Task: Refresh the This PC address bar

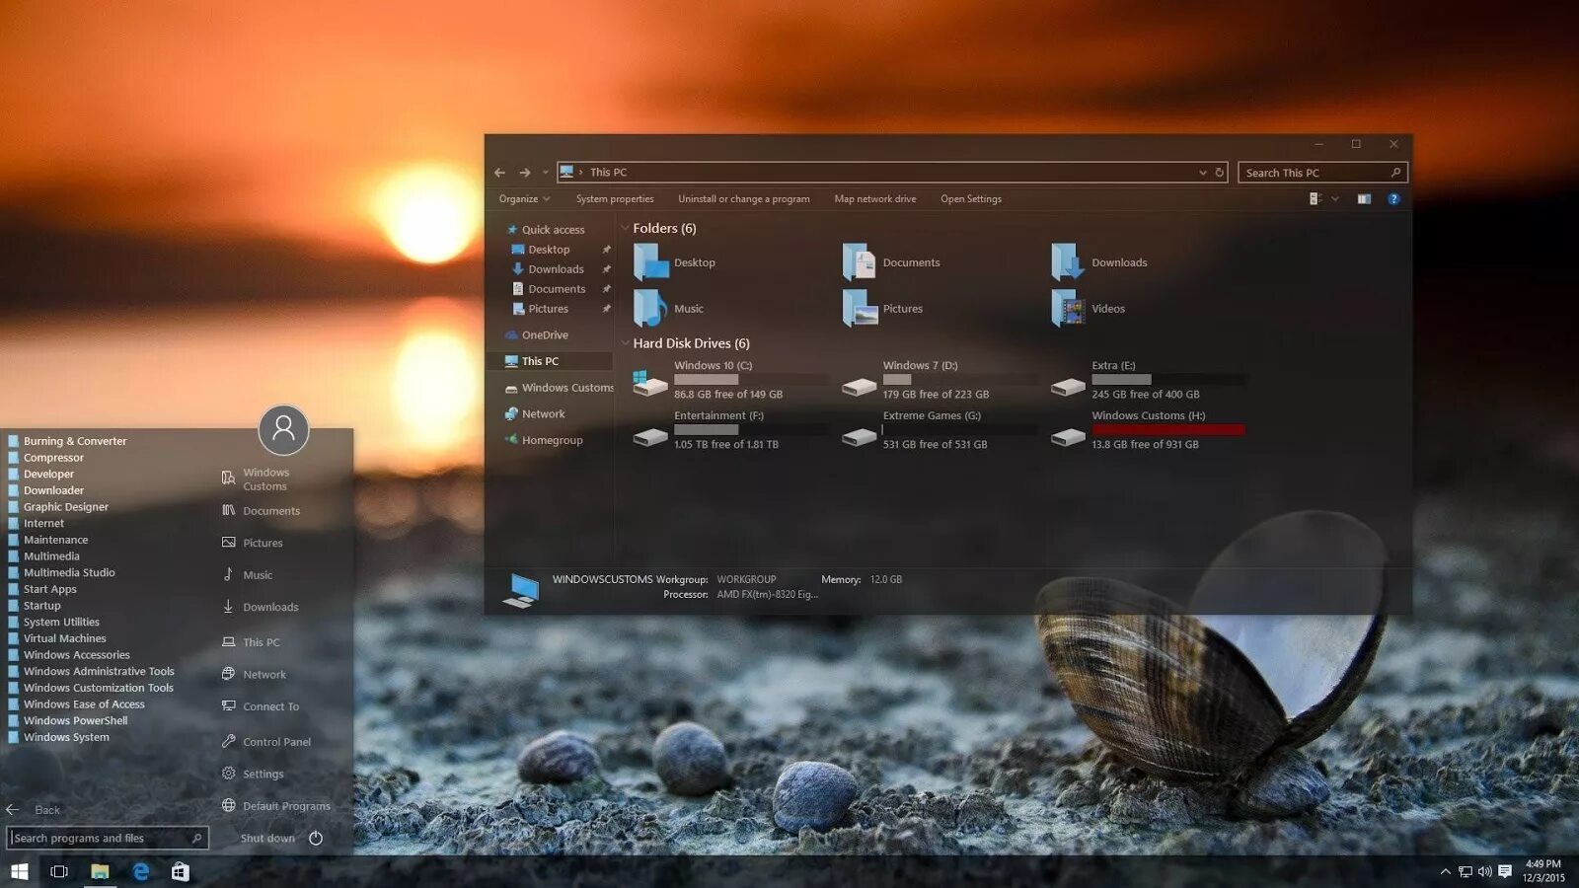Action: point(1220,173)
